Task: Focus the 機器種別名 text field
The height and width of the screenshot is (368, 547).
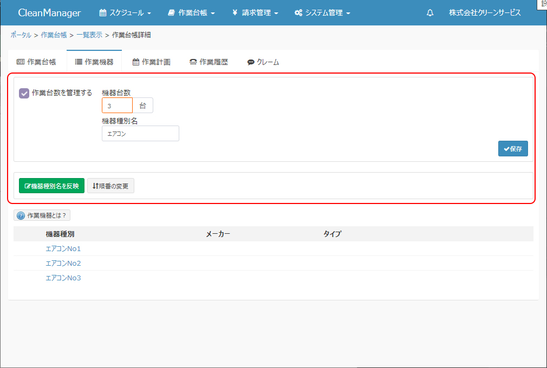Action: 140,134
